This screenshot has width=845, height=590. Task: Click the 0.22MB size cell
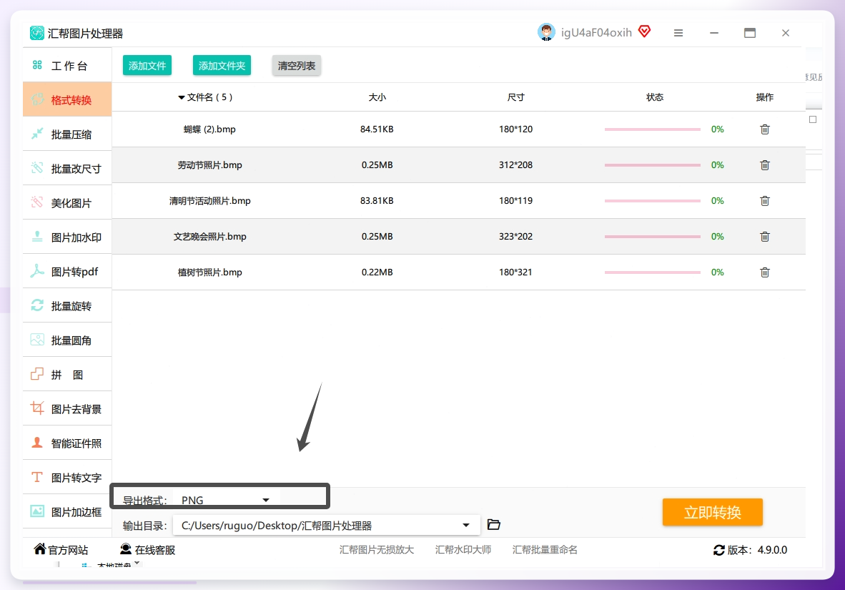(x=377, y=272)
